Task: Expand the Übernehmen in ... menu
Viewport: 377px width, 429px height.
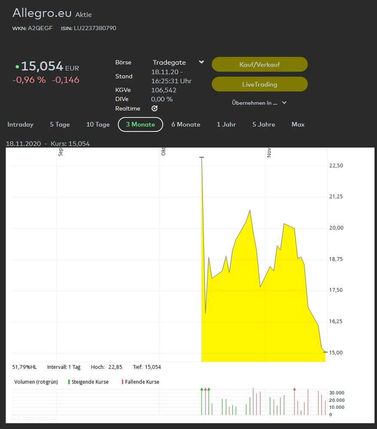Action: [x=259, y=103]
